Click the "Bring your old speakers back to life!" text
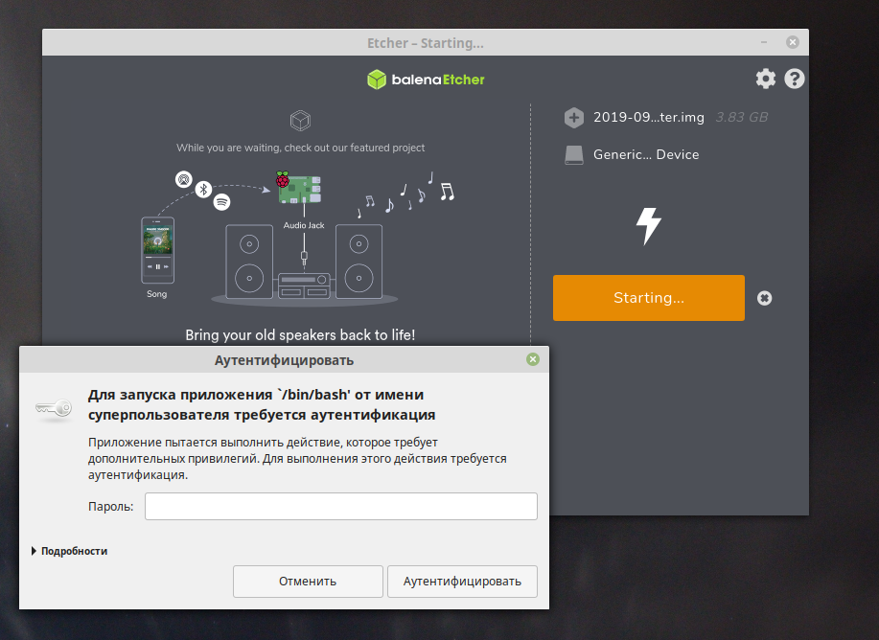 coord(300,335)
